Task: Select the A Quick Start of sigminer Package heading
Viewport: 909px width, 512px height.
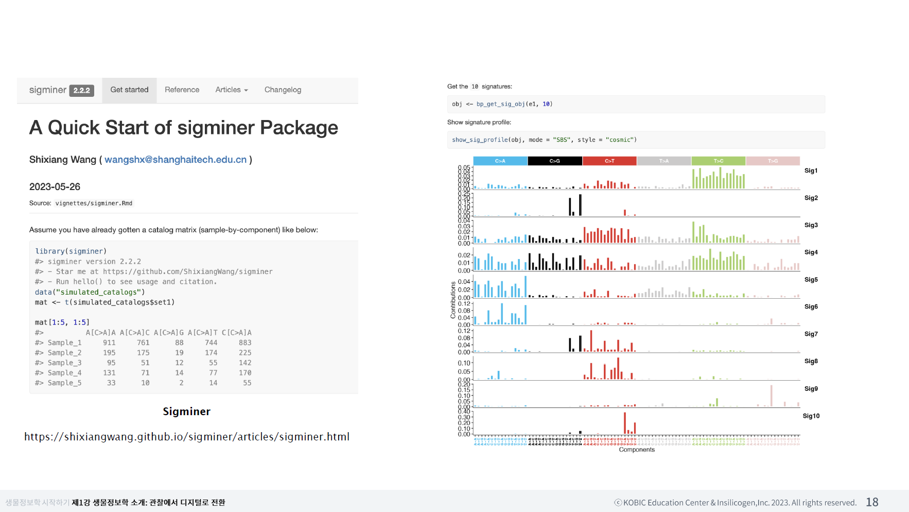Action: point(184,128)
